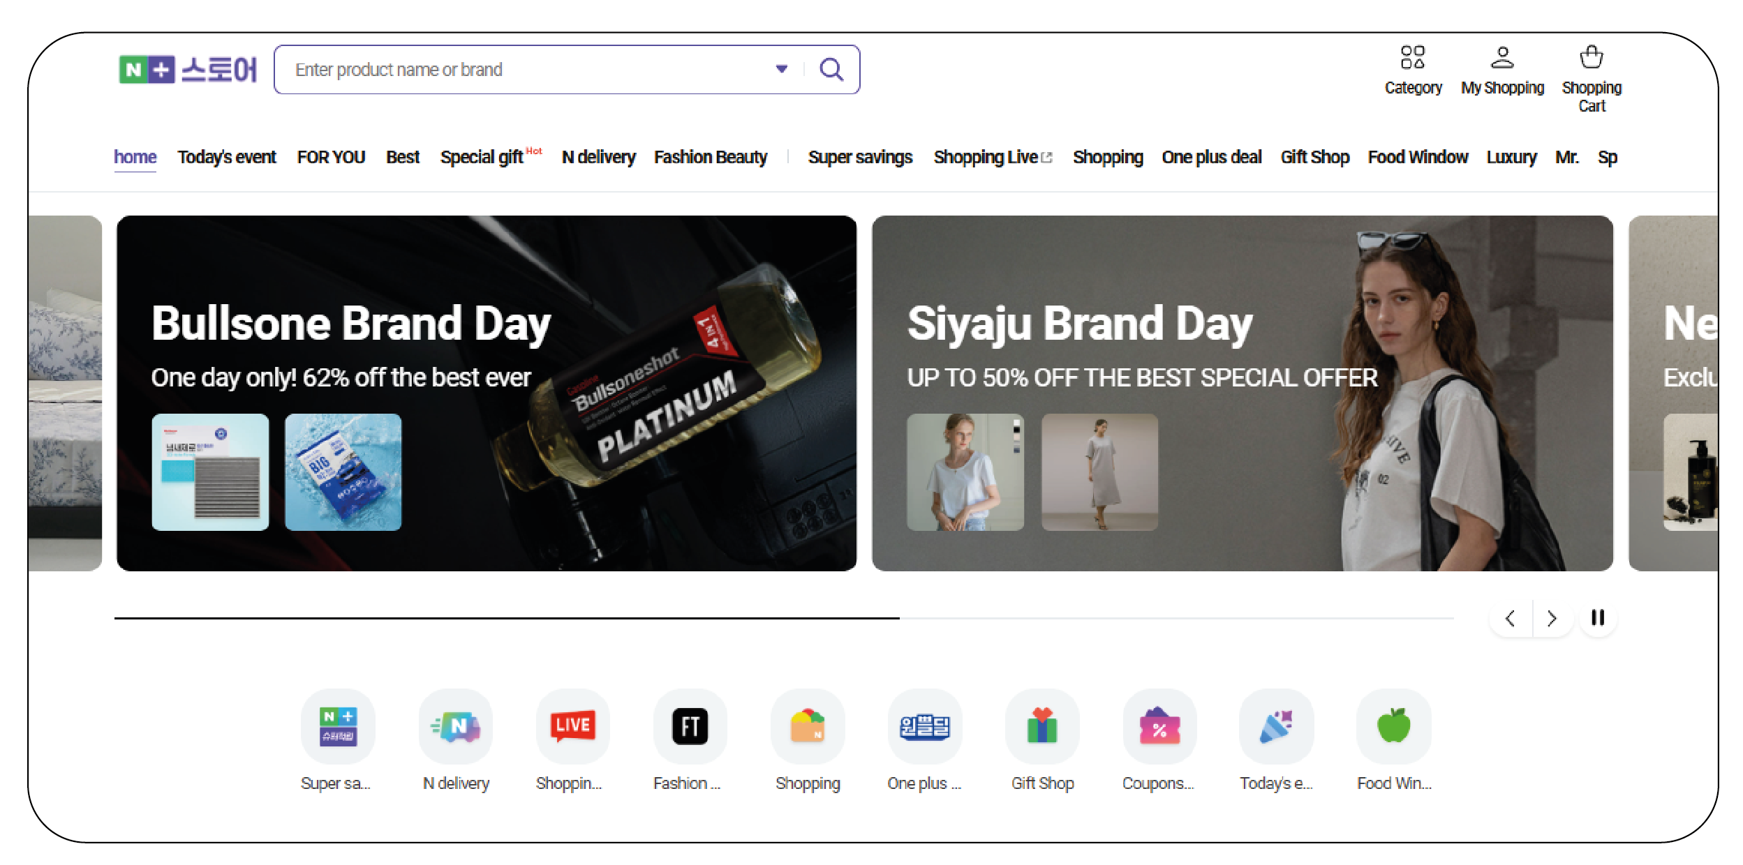Open Food Window apple shortcut icon
This screenshot has width=1743, height=865.
pyautogui.click(x=1393, y=726)
